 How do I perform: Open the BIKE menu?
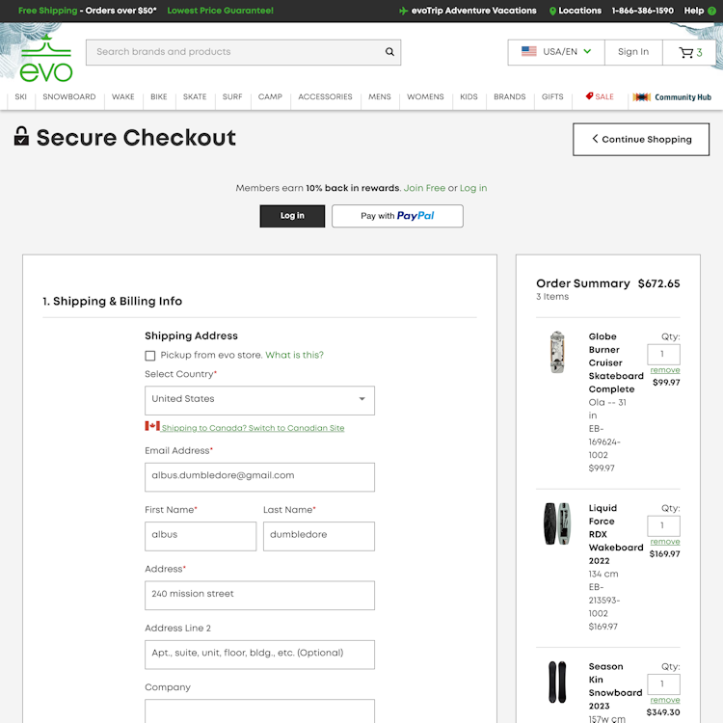point(159,96)
